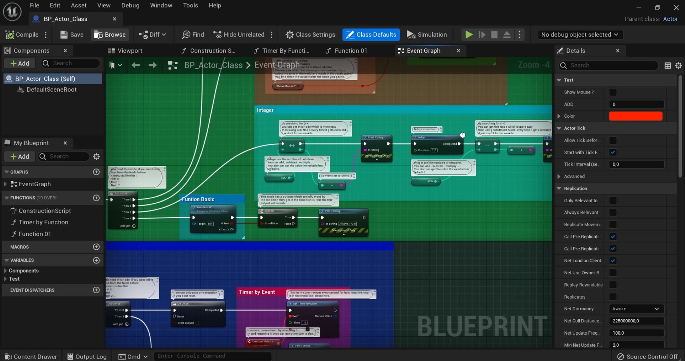
Task: Enable Replicates checkbox
Action: click(613, 297)
